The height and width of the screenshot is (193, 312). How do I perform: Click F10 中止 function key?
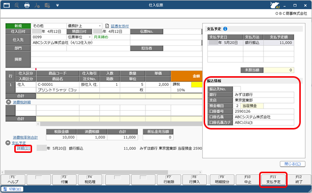[248, 179]
